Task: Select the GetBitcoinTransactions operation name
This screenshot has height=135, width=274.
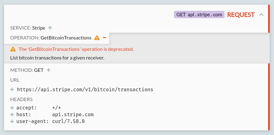Action: [66, 38]
